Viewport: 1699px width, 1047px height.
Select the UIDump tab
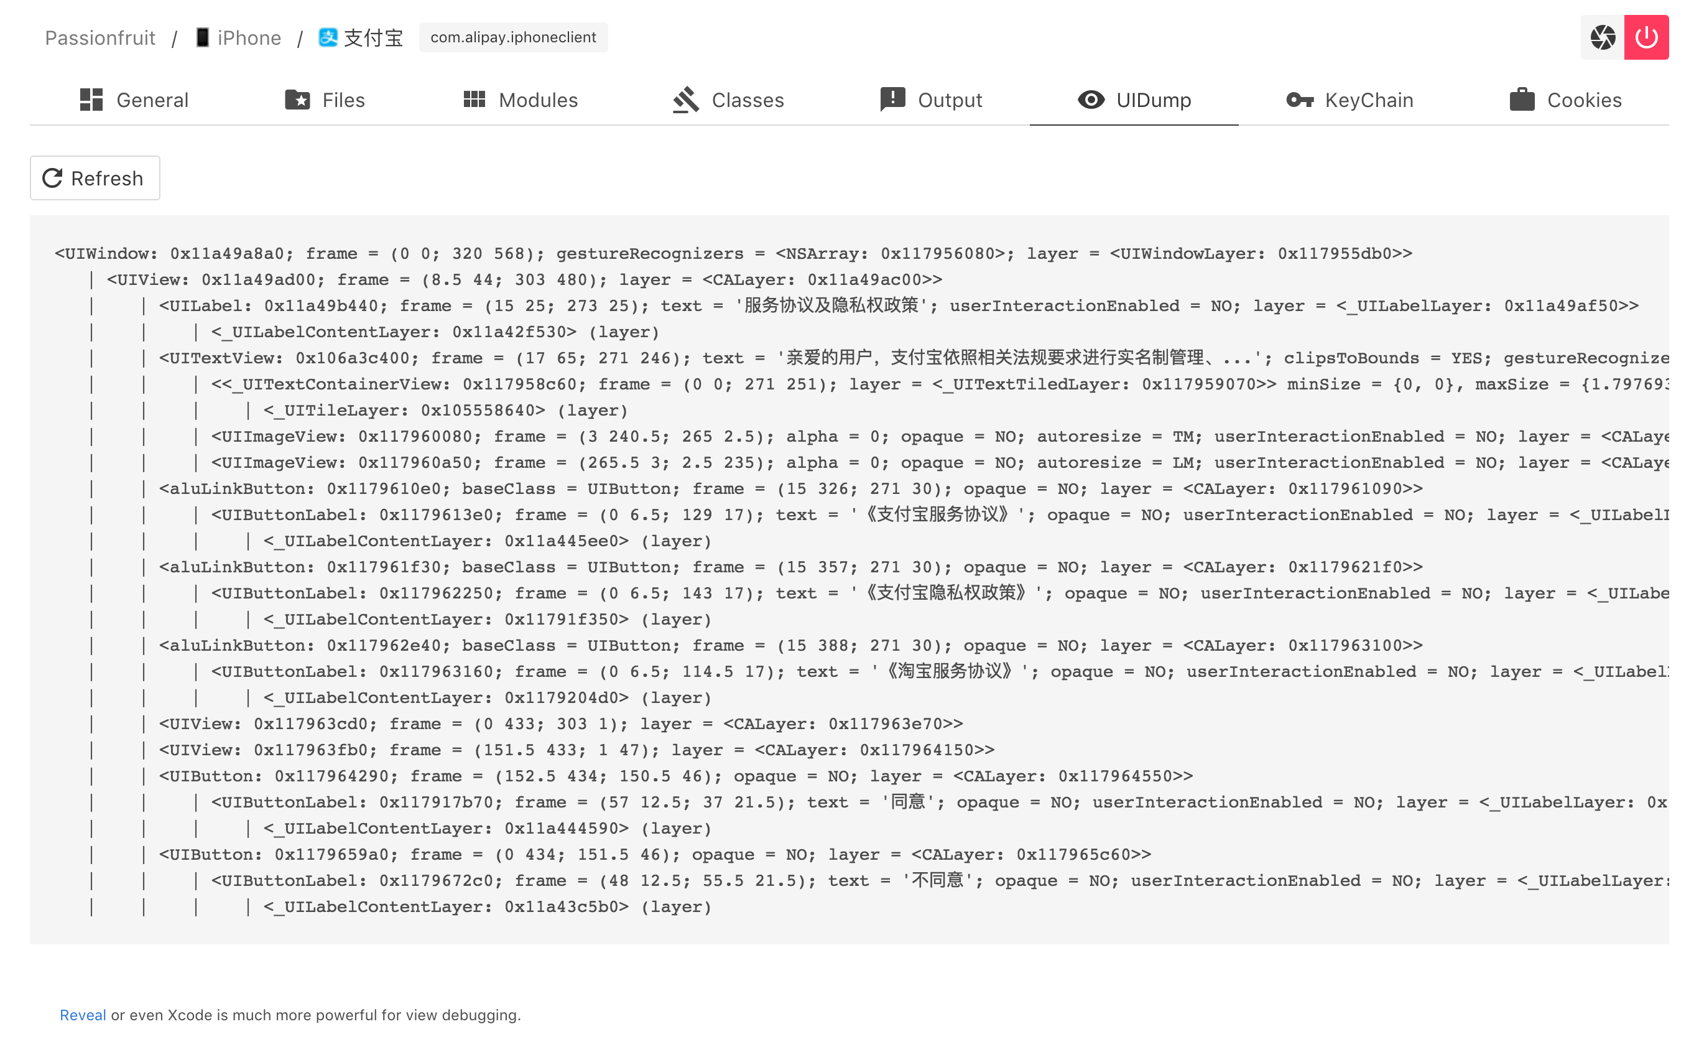(x=1152, y=101)
